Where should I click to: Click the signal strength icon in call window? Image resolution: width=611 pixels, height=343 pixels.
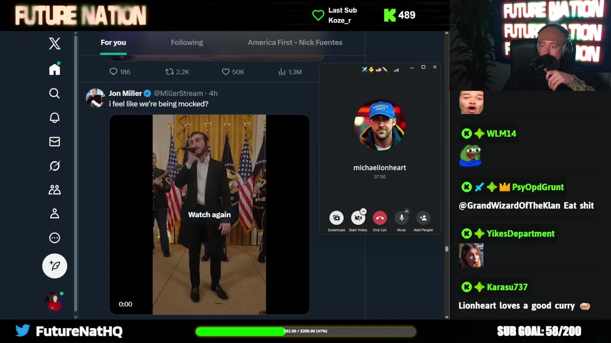(396, 70)
